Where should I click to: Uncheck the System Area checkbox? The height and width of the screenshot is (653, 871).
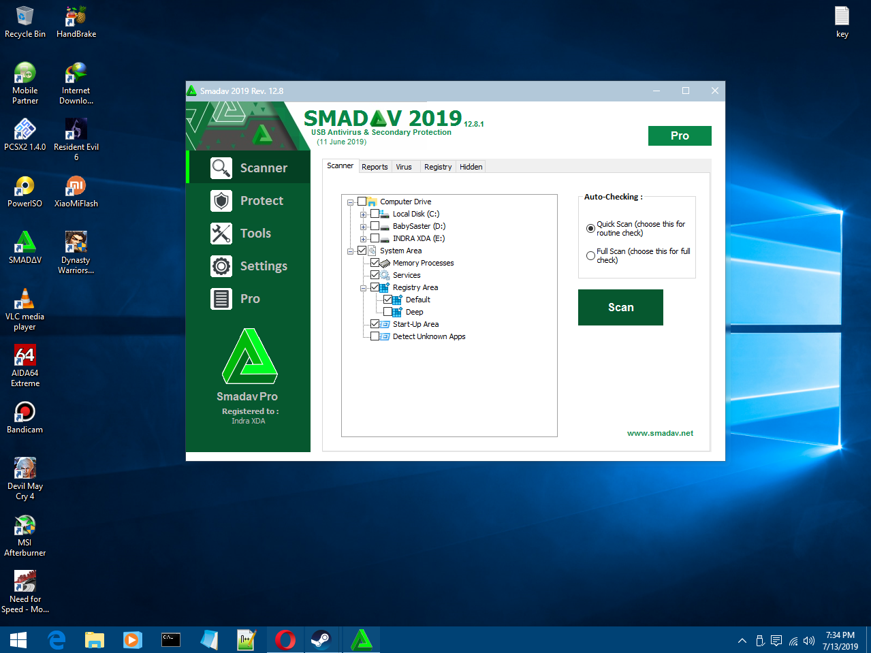[362, 251]
